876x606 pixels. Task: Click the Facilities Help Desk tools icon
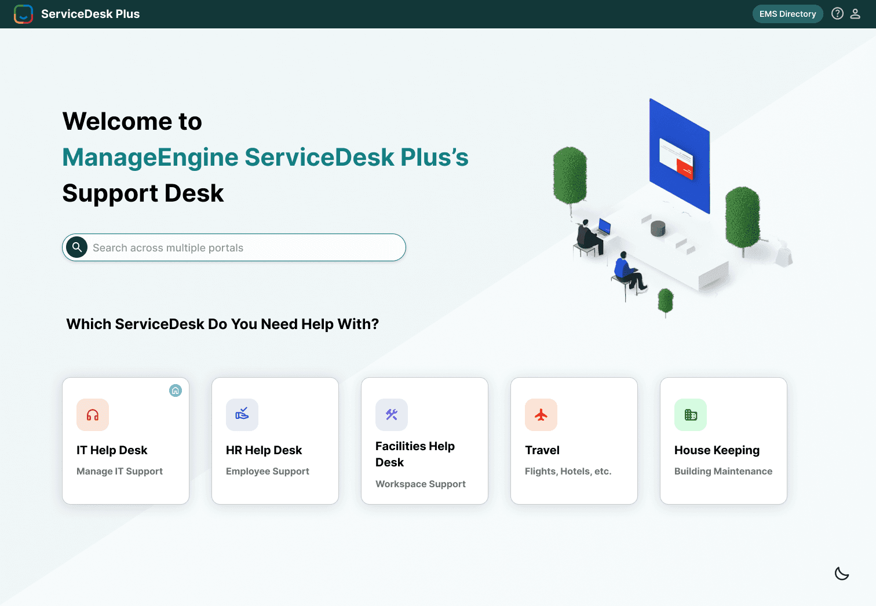tap(392, 415)
